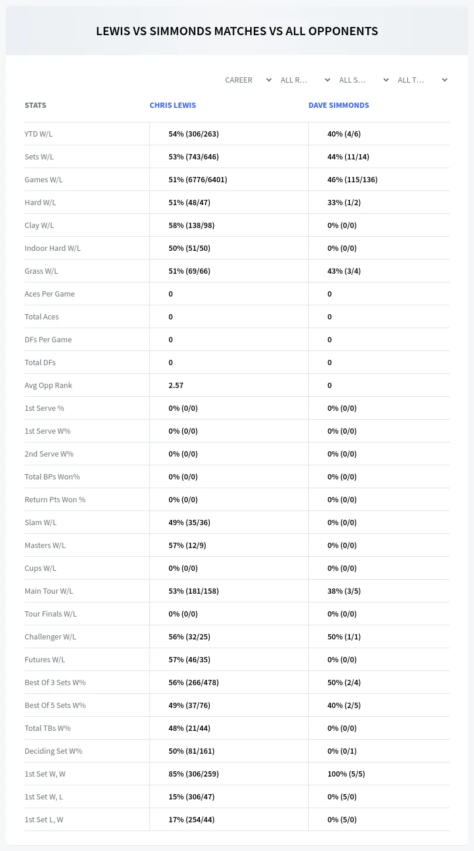The width and height of the screenshot is (474, 851).
Task: Click the Main Tour W/L row label
Action: pyautogui.click(x=49, y=591)
